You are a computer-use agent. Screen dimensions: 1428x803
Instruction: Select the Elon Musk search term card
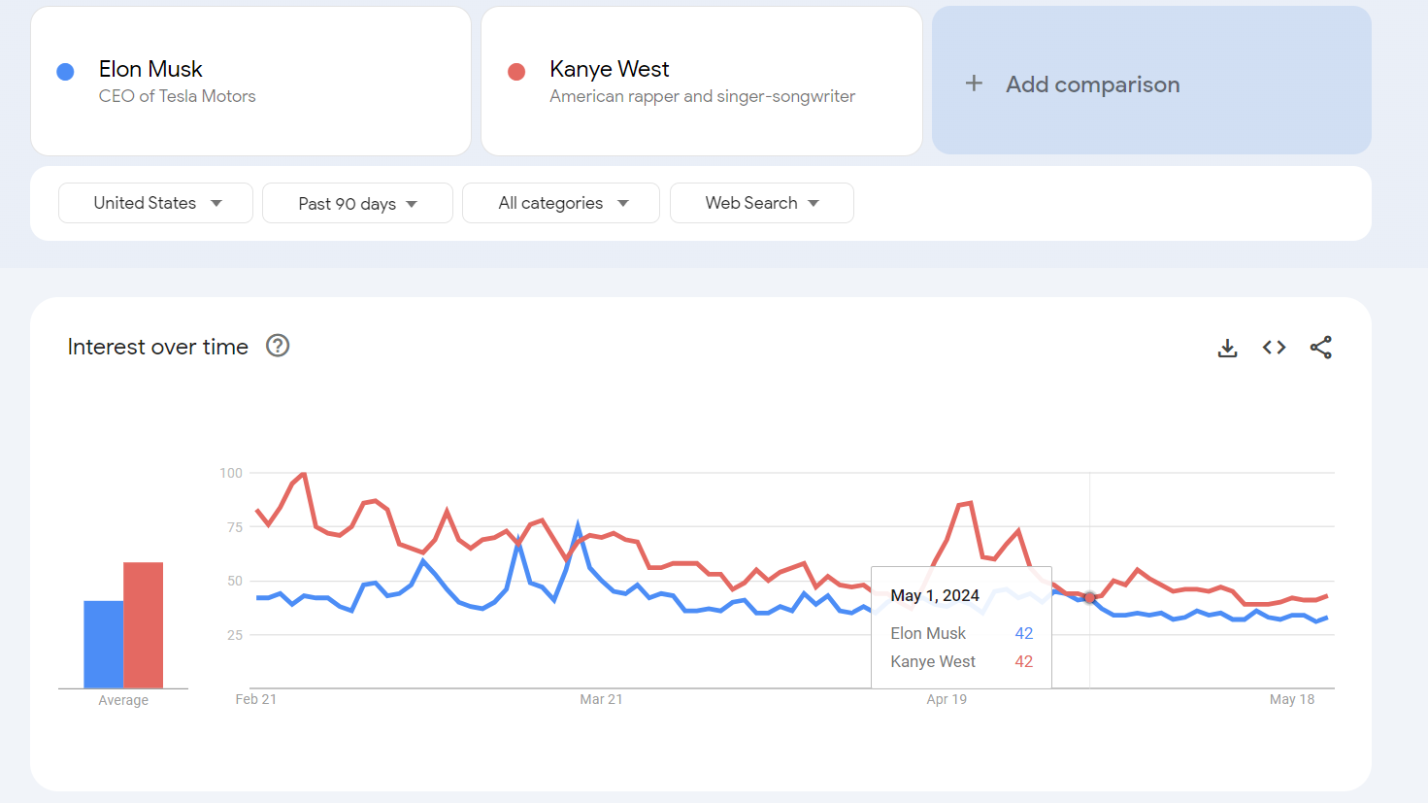click(250, 82)
